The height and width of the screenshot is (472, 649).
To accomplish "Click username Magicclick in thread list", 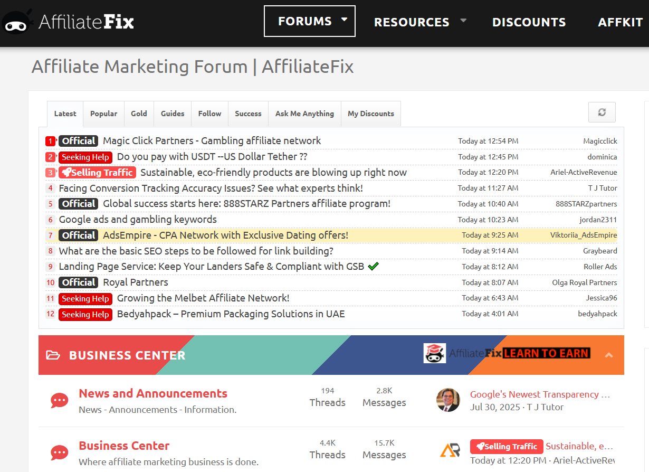I will pos(600,141).
